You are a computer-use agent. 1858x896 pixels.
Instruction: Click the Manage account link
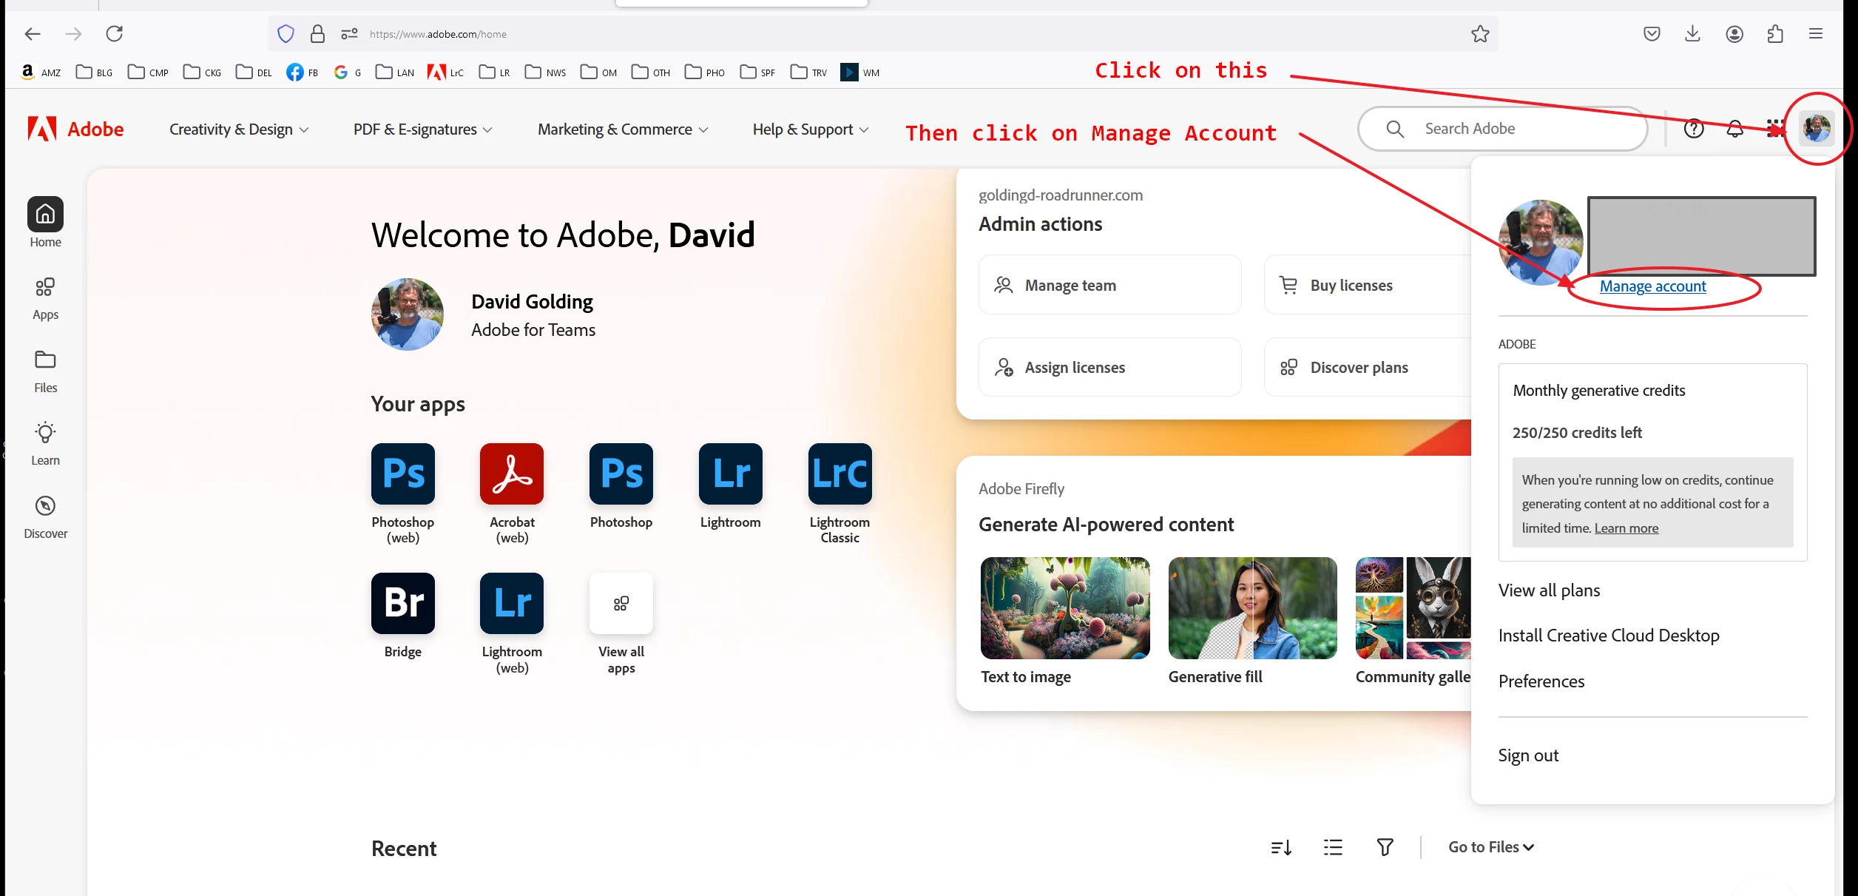[1652, 287]
